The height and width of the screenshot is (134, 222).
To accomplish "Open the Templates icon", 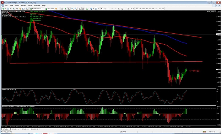I will [x=96, y=9].
